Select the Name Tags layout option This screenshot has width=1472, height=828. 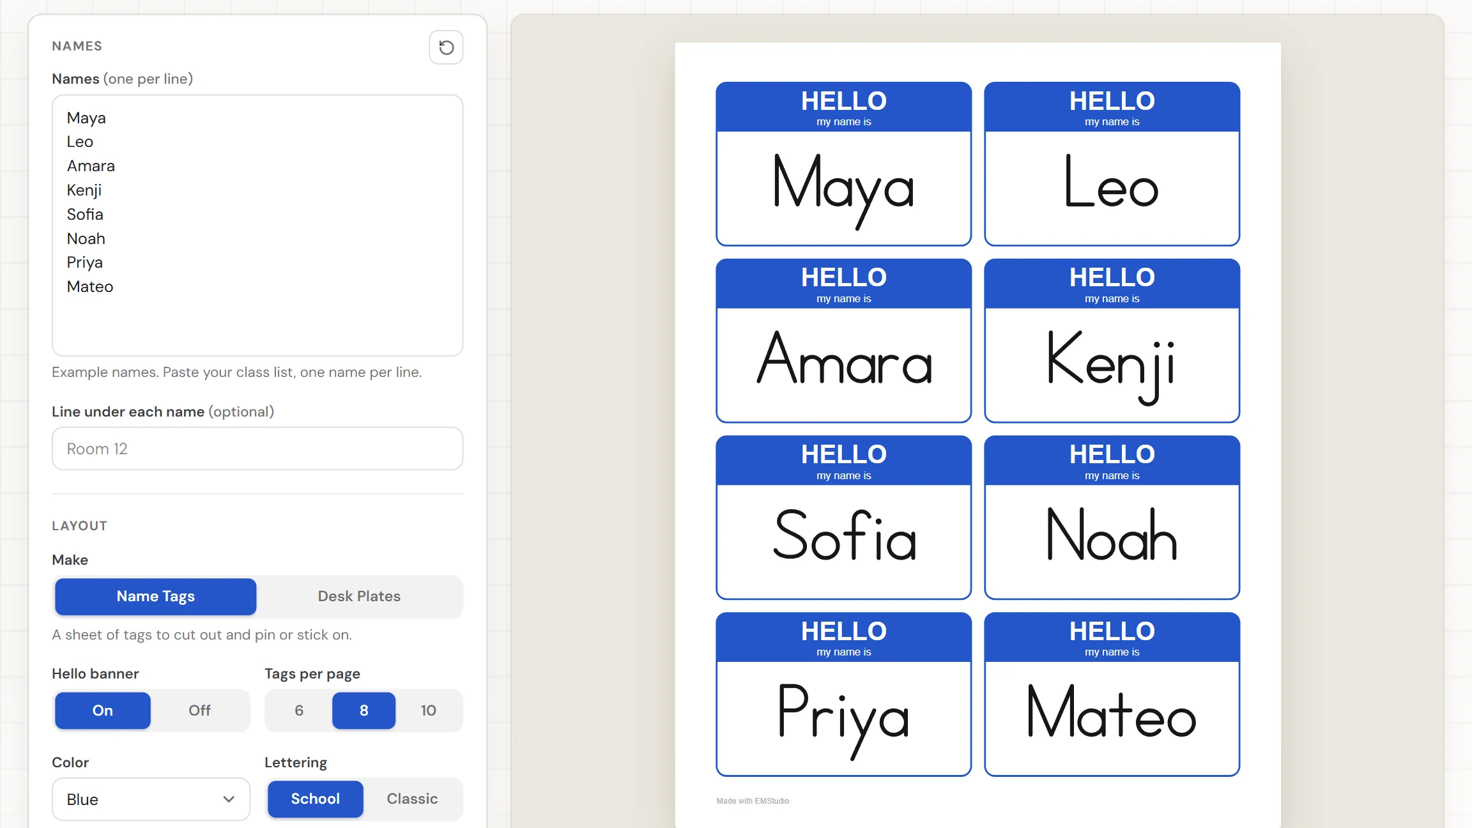coord(156,596)
